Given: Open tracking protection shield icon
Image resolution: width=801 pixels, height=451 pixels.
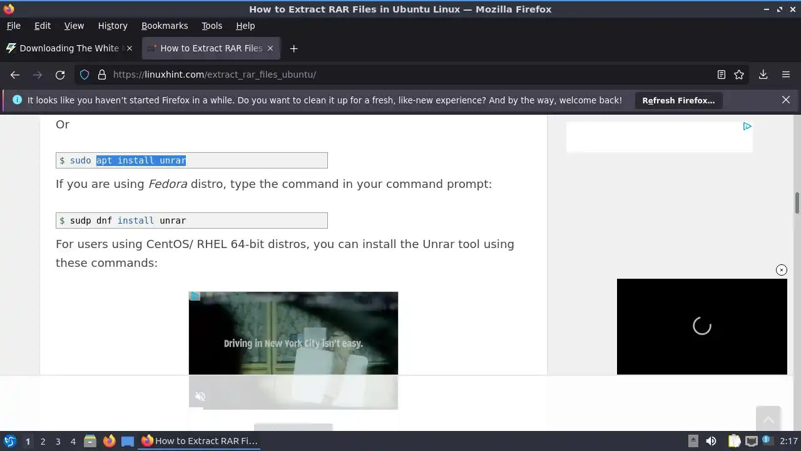Looking at the screenshot, I should pyautogui.click(x=84, y=75).
